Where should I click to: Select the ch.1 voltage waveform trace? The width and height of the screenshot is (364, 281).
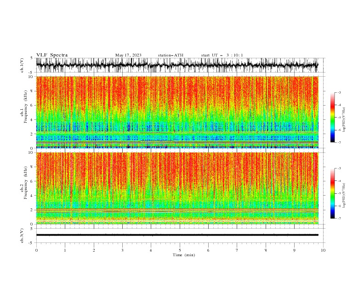click(x=177, y=65)
